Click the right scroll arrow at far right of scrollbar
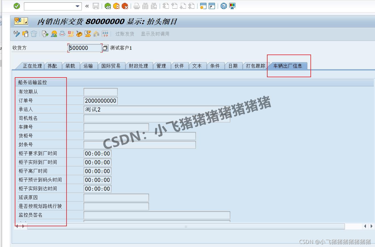This screenshot has height=247, width=375. [x=371, y=226]
